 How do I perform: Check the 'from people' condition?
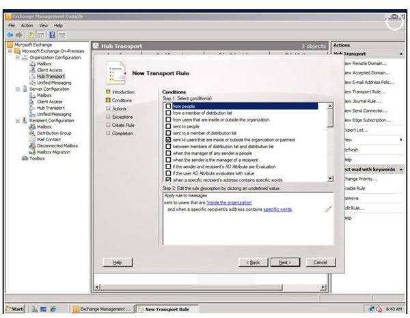[x=168, y=106]
